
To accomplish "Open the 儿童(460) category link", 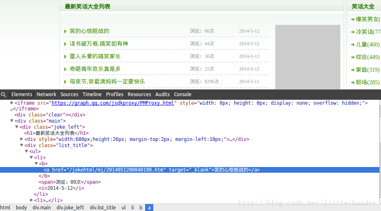I will coord(368,44).
